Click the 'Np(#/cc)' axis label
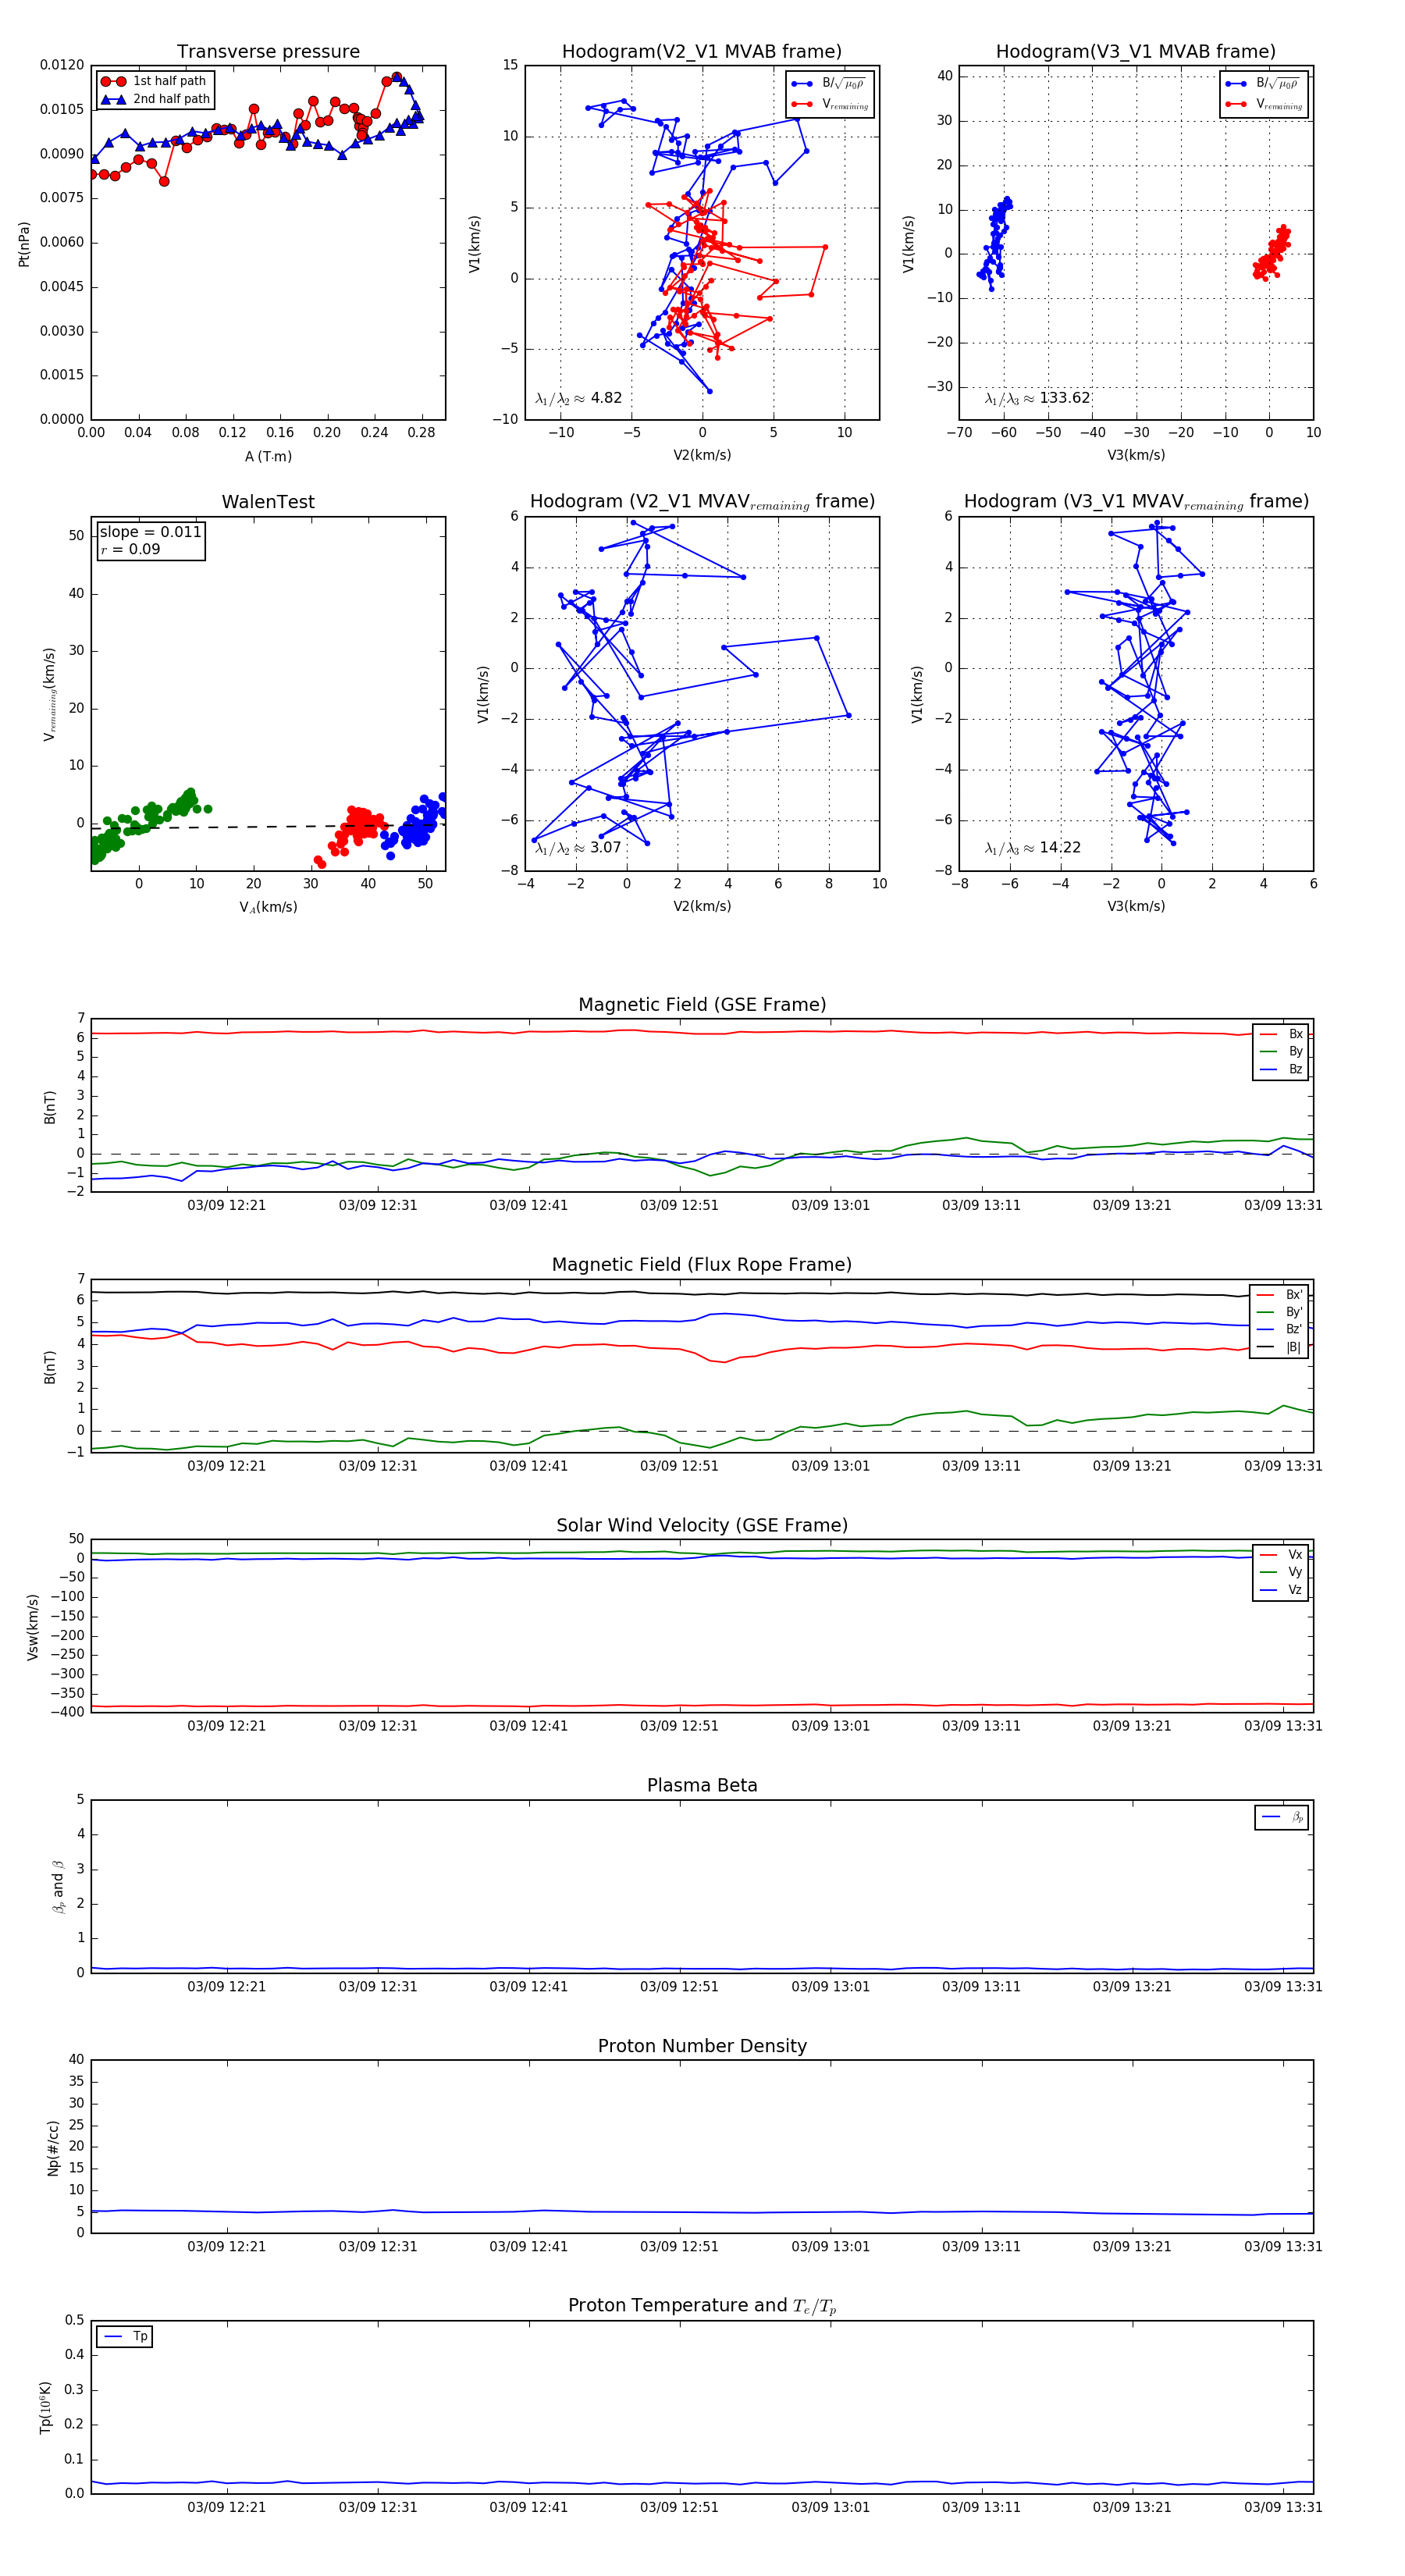The width and height of the screenshot is (1405, 2576). tap(53, 2147)
